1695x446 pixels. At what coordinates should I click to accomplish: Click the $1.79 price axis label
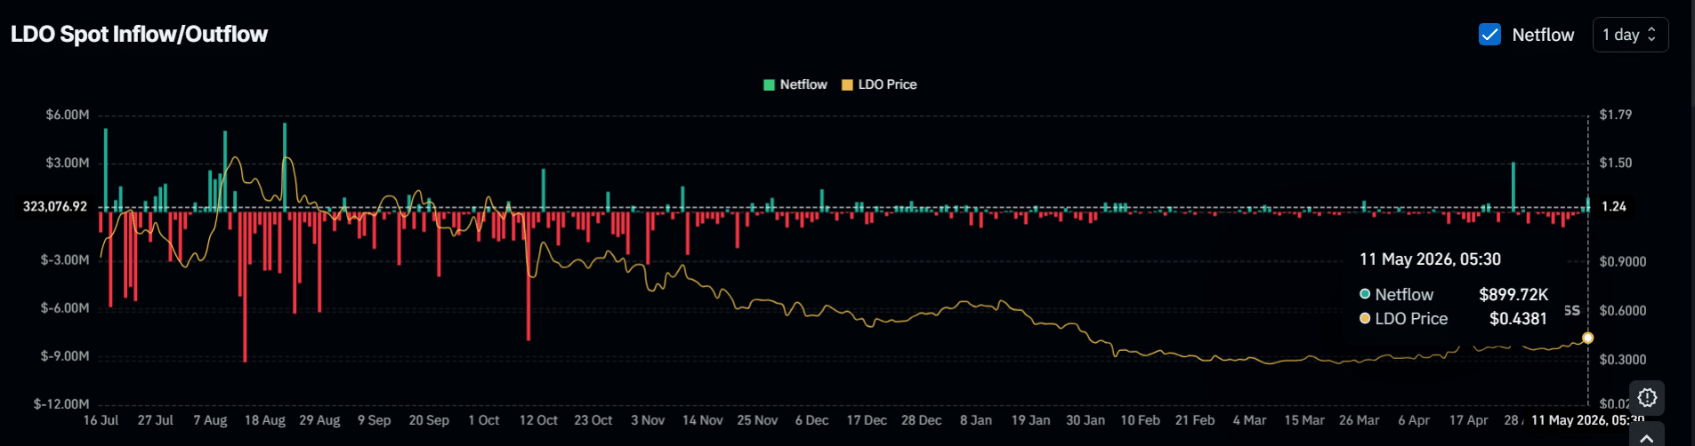click(x=1616, y=115)
